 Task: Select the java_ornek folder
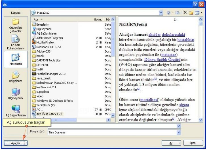point(41,78)
